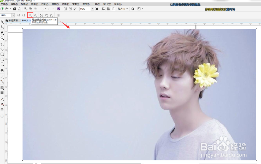
Task: Select the Zoom tool in the toolbox
Action: click(2, 38)
